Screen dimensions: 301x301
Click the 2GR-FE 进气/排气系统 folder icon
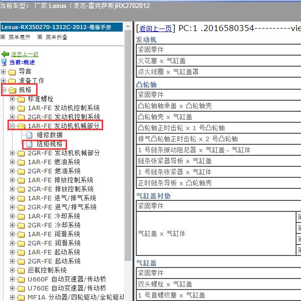coord(21,207)
